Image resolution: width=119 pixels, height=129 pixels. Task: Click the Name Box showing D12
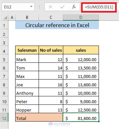point(18,7)
